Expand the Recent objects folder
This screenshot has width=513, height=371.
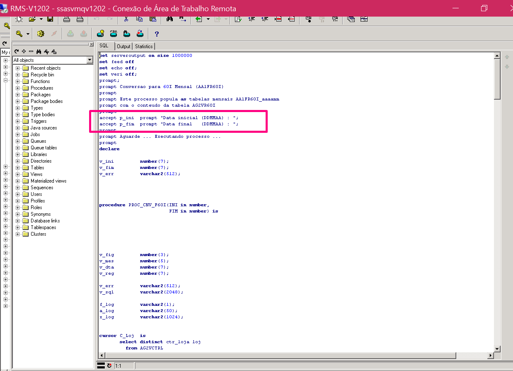coord(18,68)
